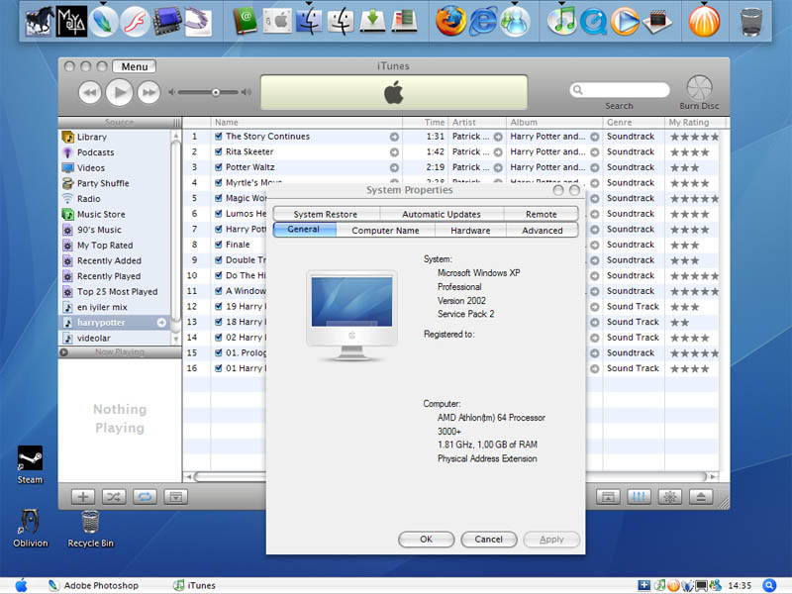Viewport: 792px width, 594px height.
Task: Launch MSN Messenger dock icon
Action: coord(515,21)
